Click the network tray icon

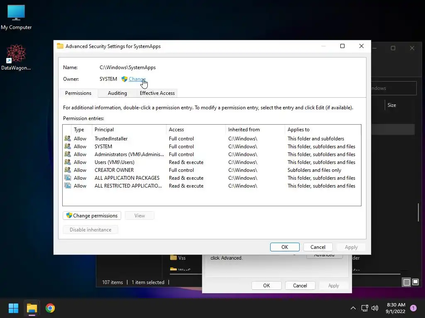coord(364,308)
